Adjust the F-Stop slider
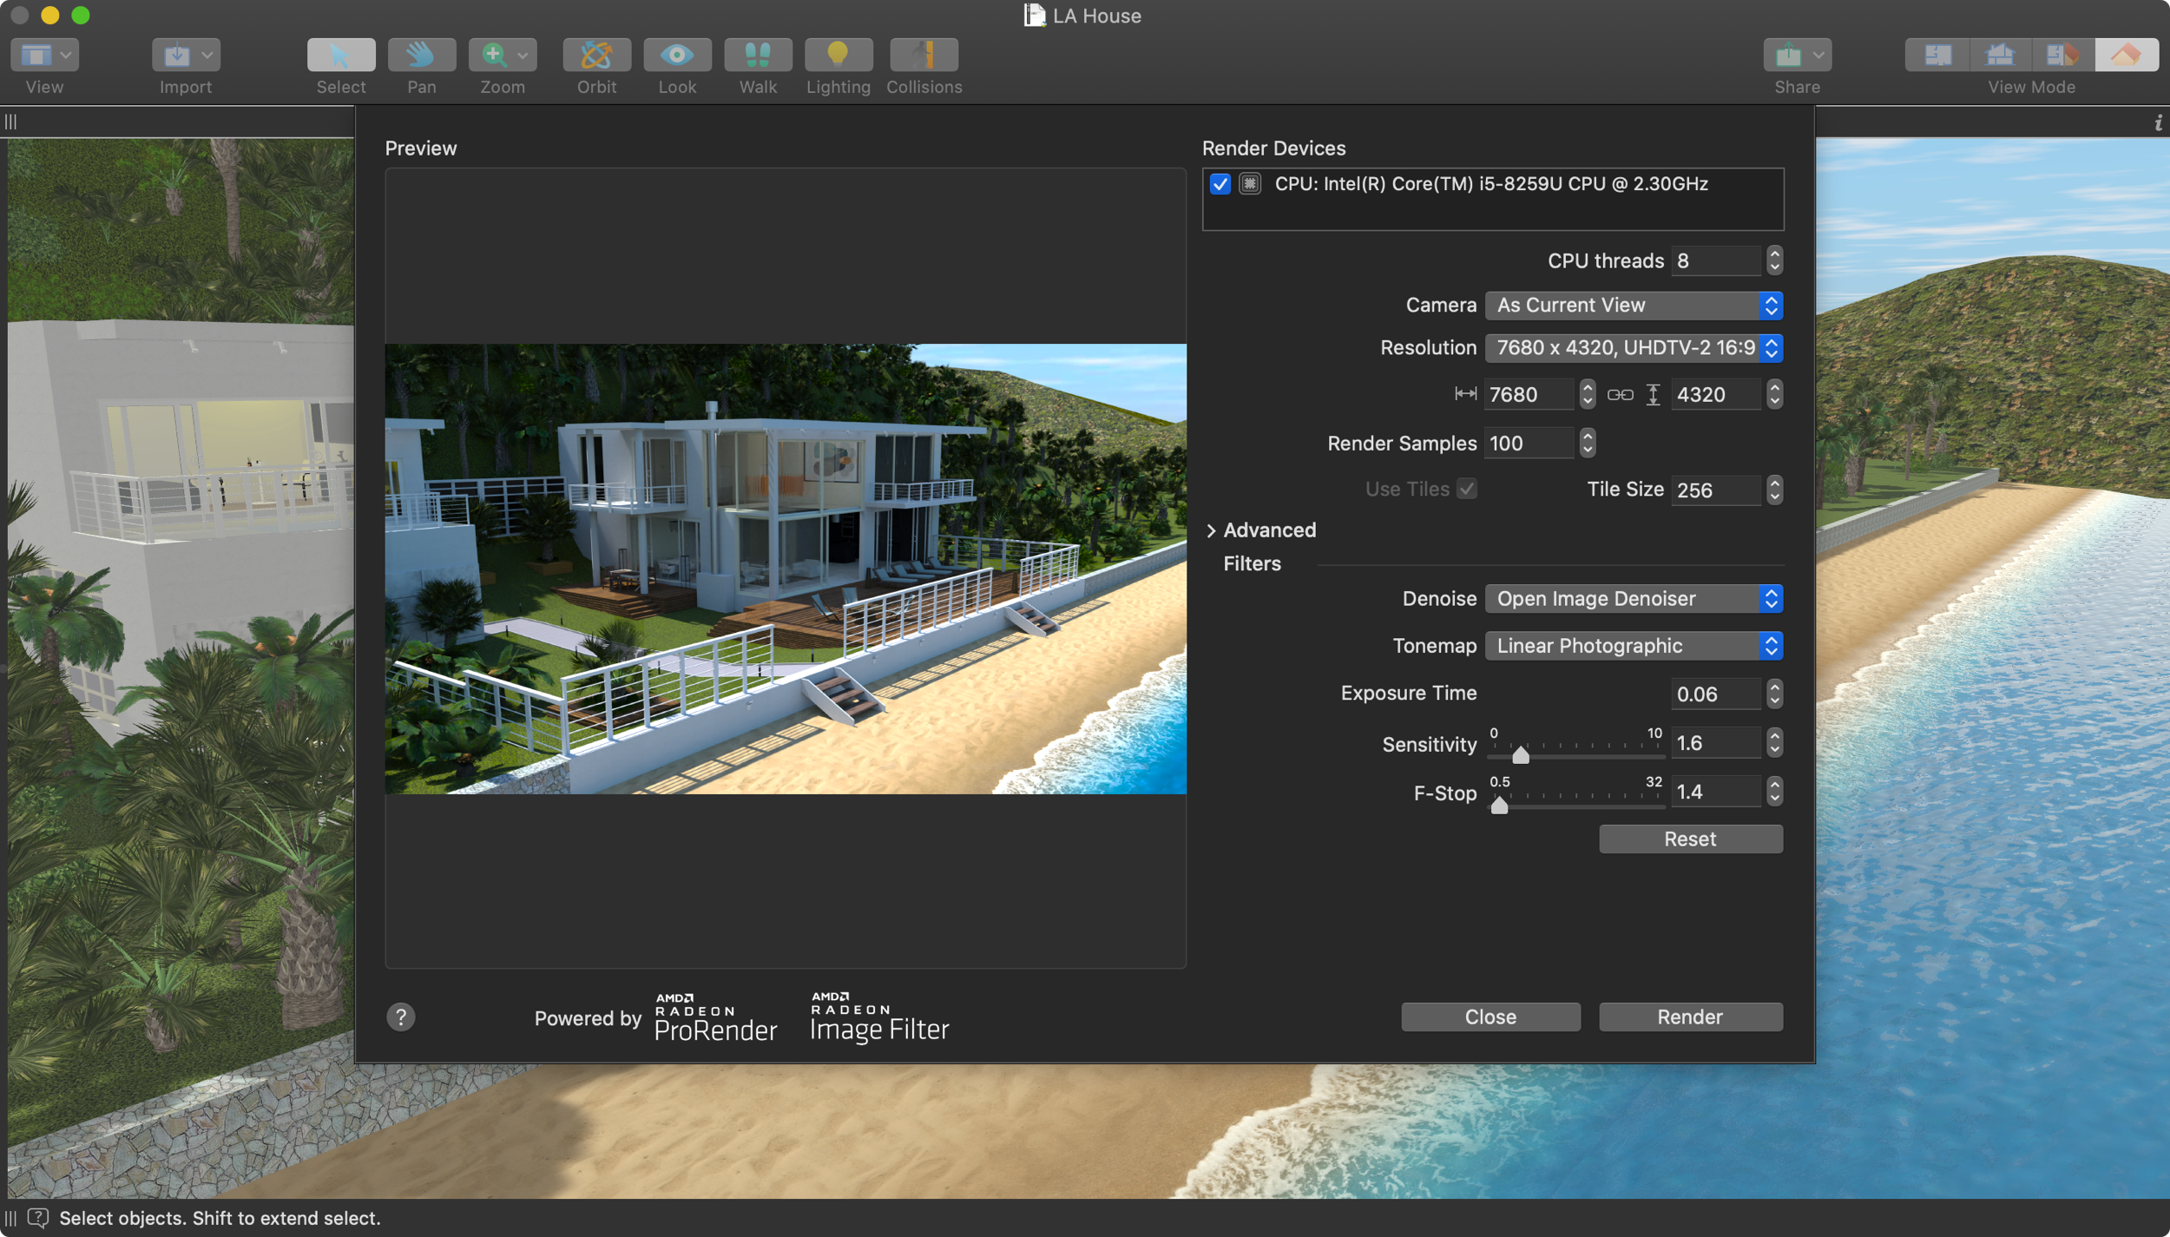The height and width of the screenshot is (1237, 2170). (1499, 805)
